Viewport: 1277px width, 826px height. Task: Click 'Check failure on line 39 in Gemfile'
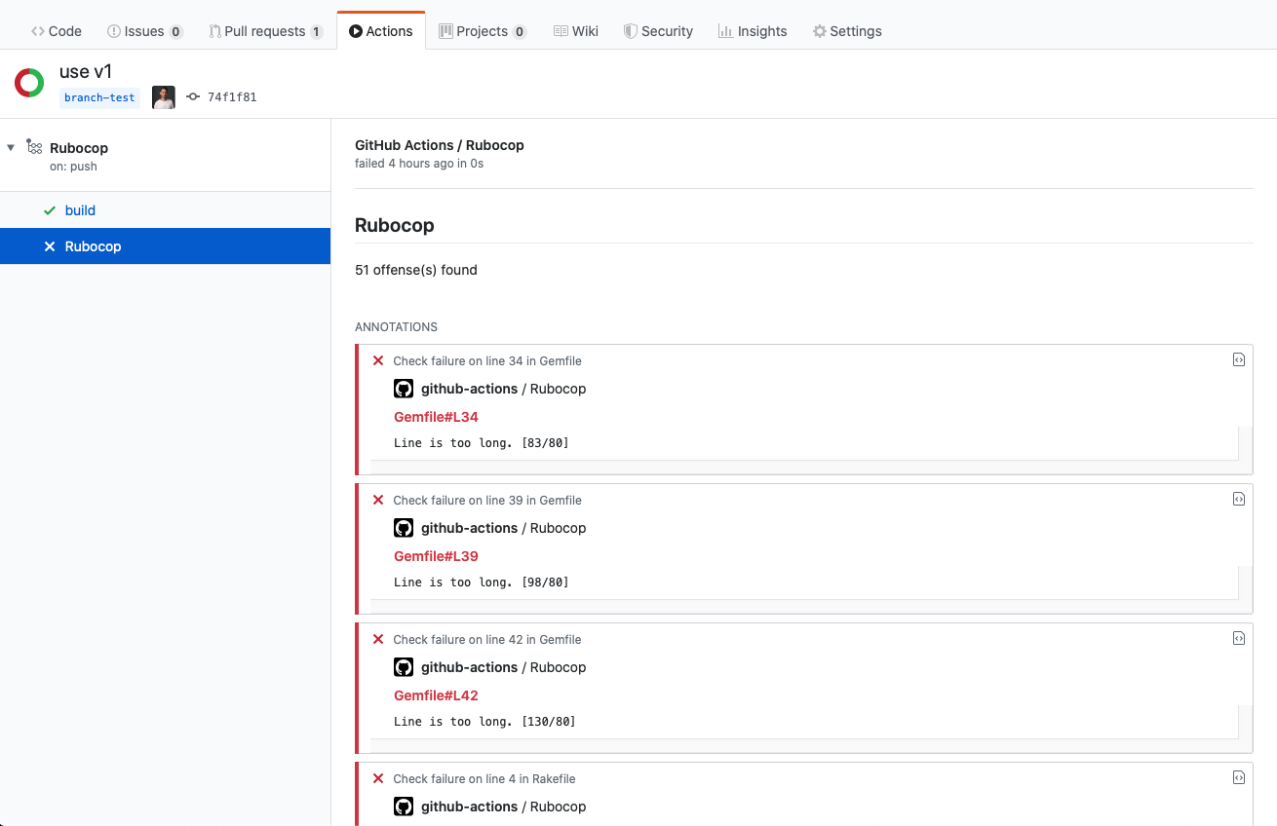(x=487, y=500)
